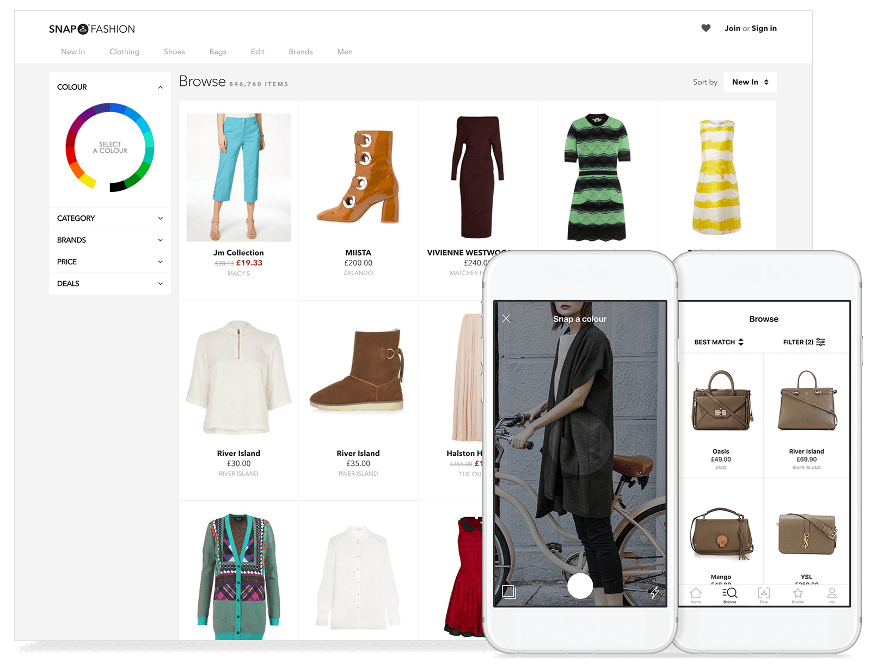Open the tan buckle boot image
Viewport: 871px width, 664px height.
point(358,177)
